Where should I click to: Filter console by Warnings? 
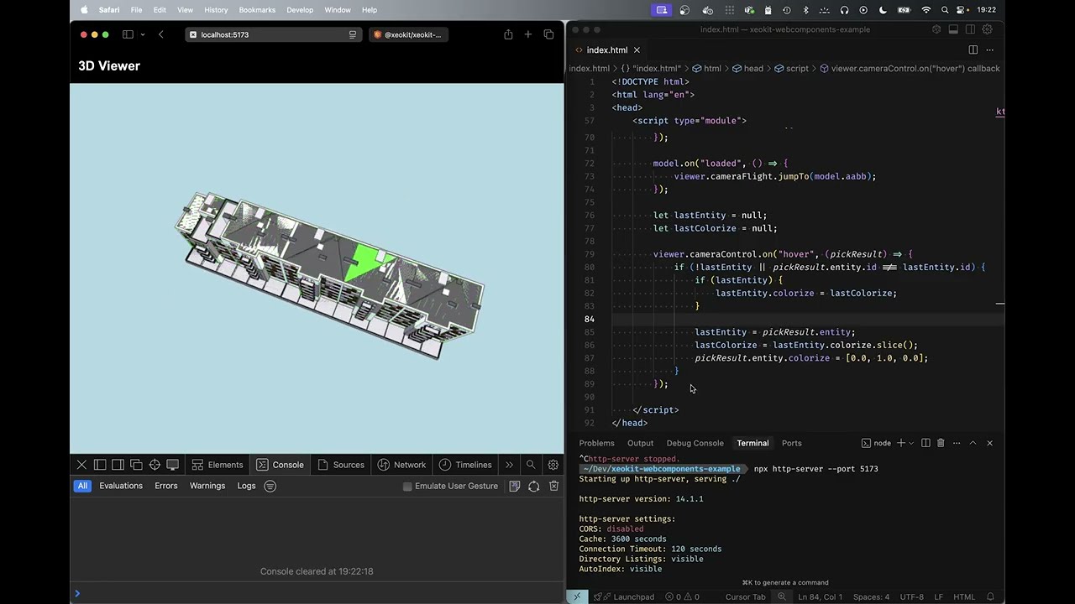click(x=207, y=486)
